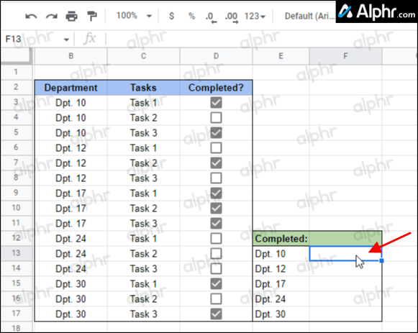This screenshot has width=418, height=333.
Task: Format as percent icon
Action: [x=191, y=16]
